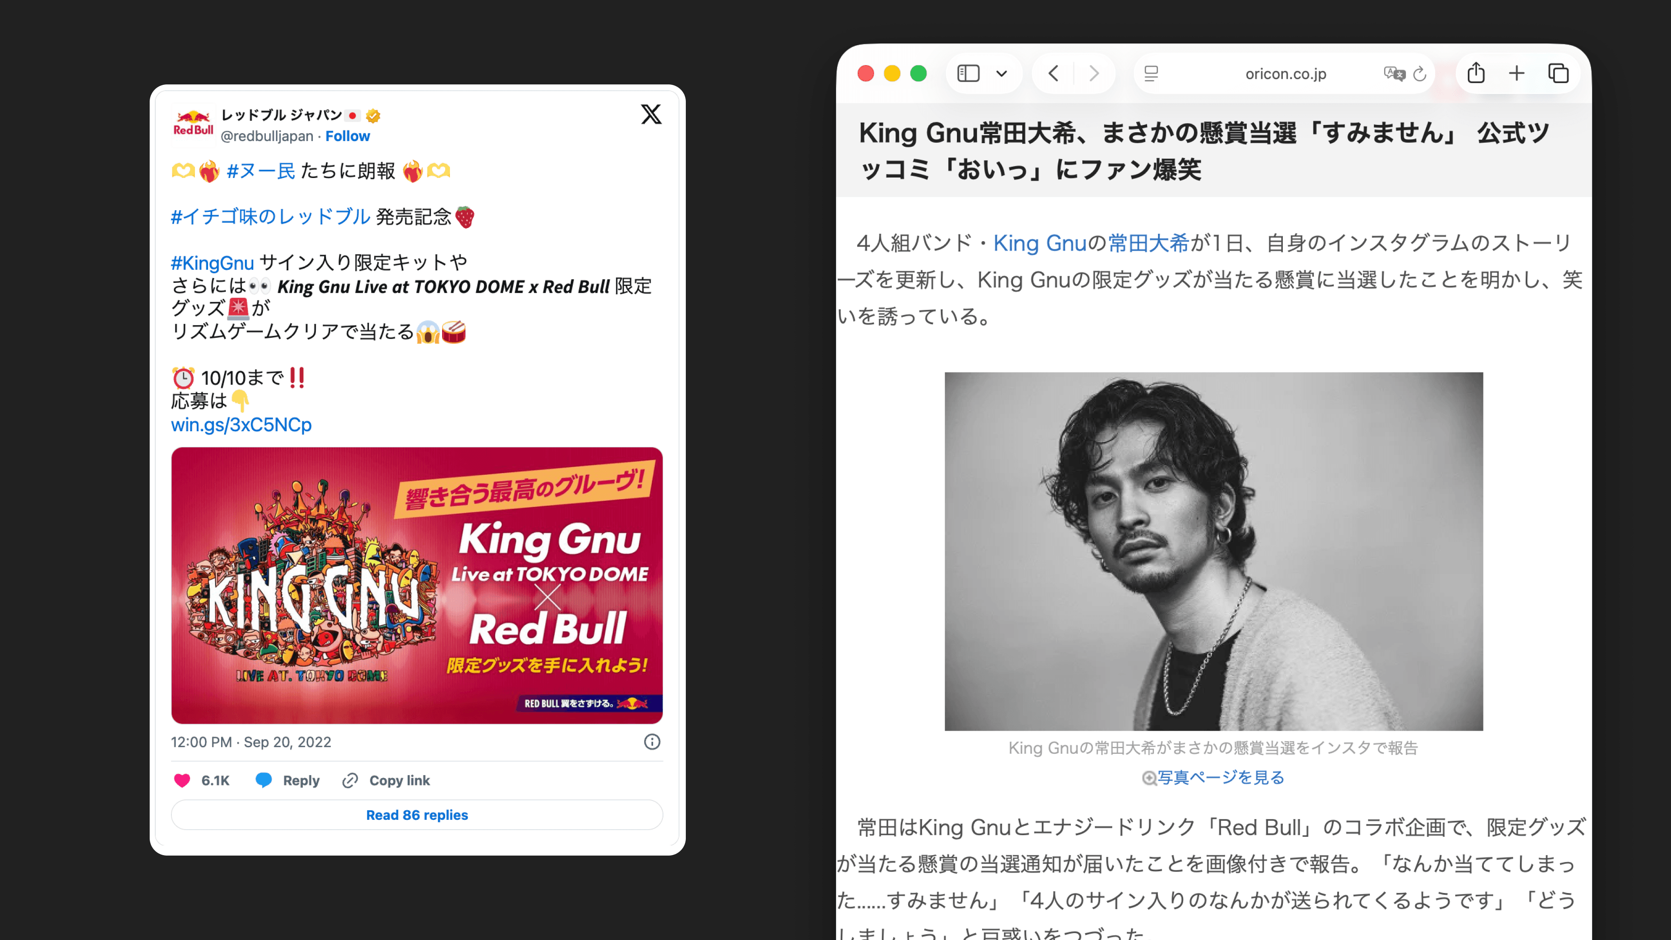Click the translate page icon
Viewport: 1671px width, 940px height.
(x=1394, y=73)
